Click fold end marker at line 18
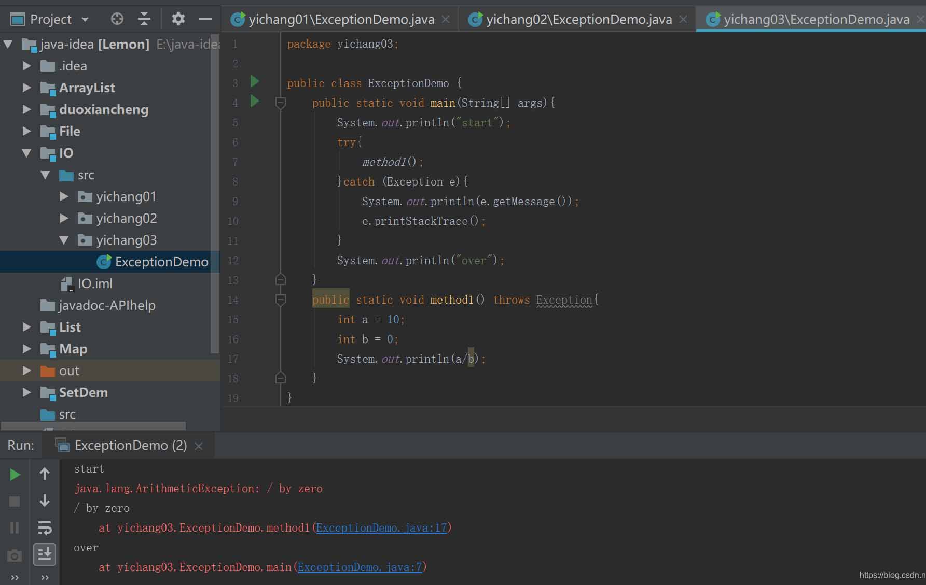Image resolution: width=926 pixels, height=585 pixels. click(x=281, y=378)
